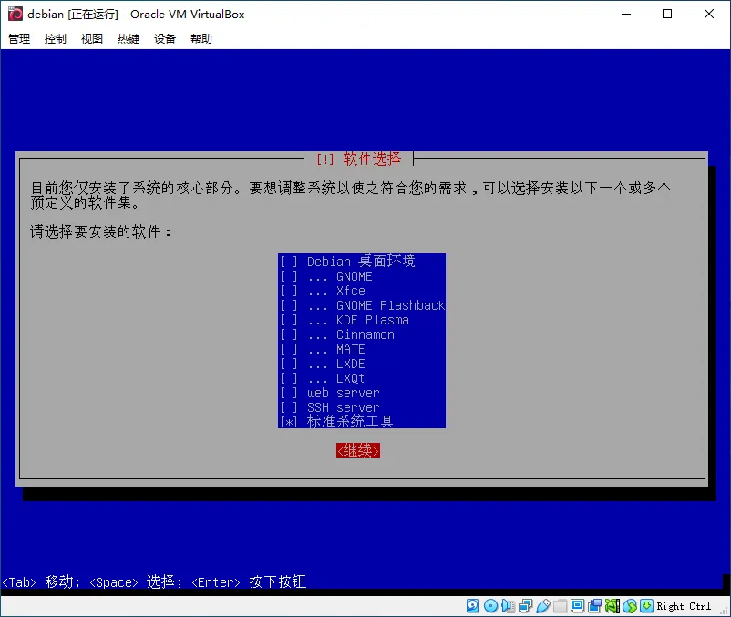
Task: Close the VirtualBox window
Action: coord(708,14)
